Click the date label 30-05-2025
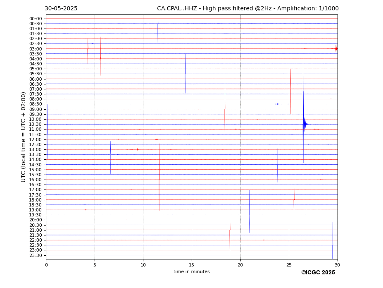This screenshot has width=383, height=288. (x=61, y=9)
